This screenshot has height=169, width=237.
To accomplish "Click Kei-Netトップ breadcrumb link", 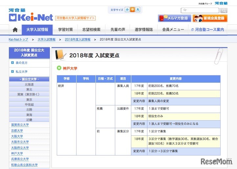I will (x=18, y=40).
